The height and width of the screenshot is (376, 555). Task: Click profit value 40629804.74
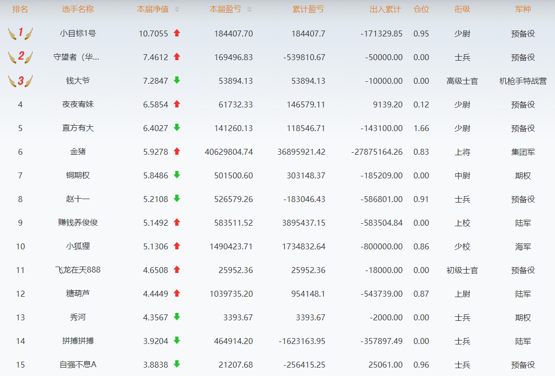click(228, 152)
